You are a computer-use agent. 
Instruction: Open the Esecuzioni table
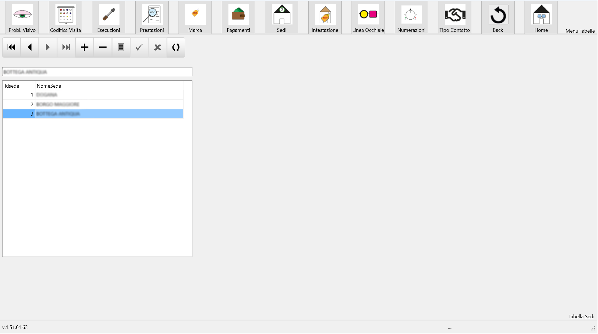click(x=109, y=18)
